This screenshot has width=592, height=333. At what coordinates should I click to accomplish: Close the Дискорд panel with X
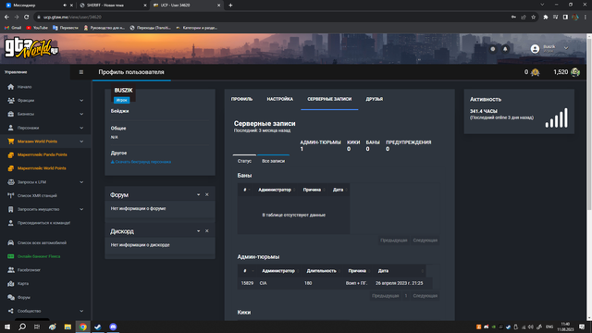[207, 231]
